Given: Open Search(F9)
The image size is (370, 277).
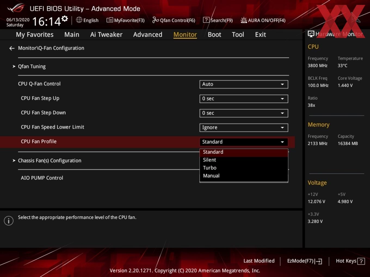Looking at the screenshot, I should [218, 20].
